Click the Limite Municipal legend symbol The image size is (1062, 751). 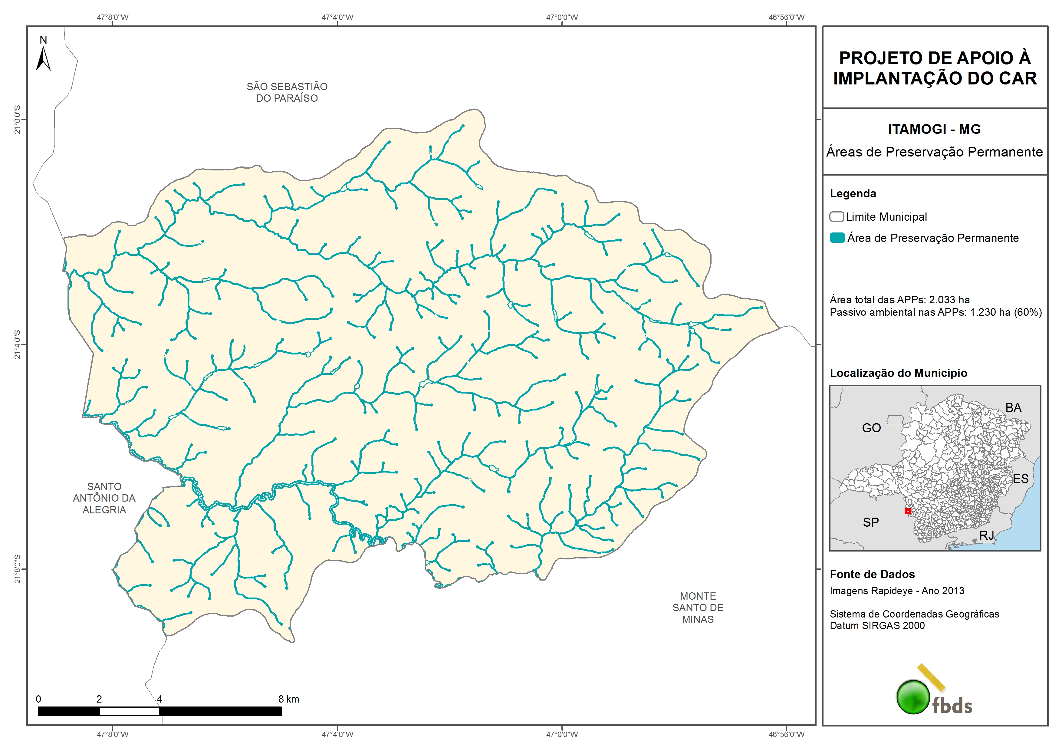(836, 216)
